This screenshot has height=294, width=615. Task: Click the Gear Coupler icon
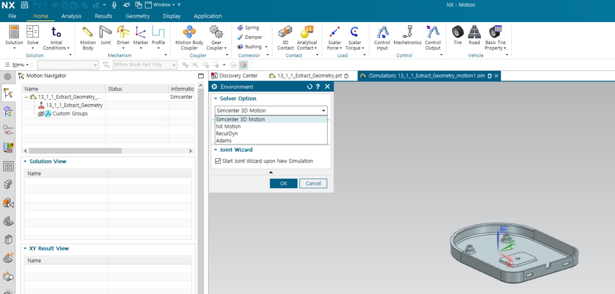(216, 33)
